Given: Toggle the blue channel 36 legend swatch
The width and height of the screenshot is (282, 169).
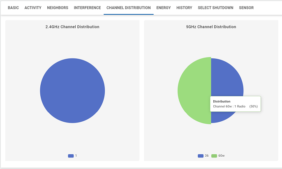Looking at the screenshot, I should [x=201, y=156].
